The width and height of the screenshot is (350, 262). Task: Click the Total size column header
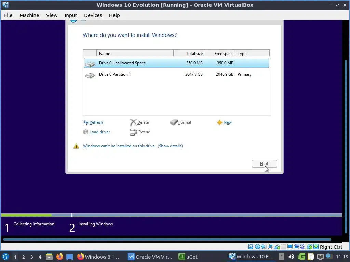pyautogui.click(x=189, y=54)
